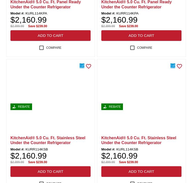
Task: Add KURR114KSB stainless refrigerator to cart
Action: (x=50, y=172)
